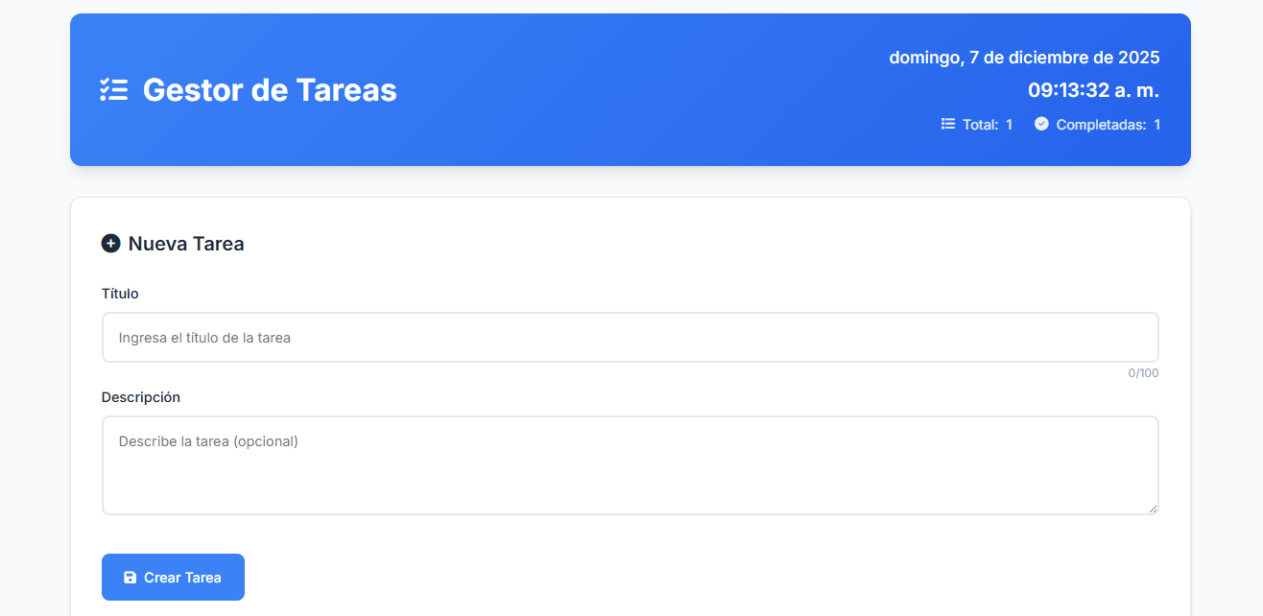Viewport: 1263px width, 616px height.
Task: Click the 0/100 character counter
Action: click(x=1143, y=373)
